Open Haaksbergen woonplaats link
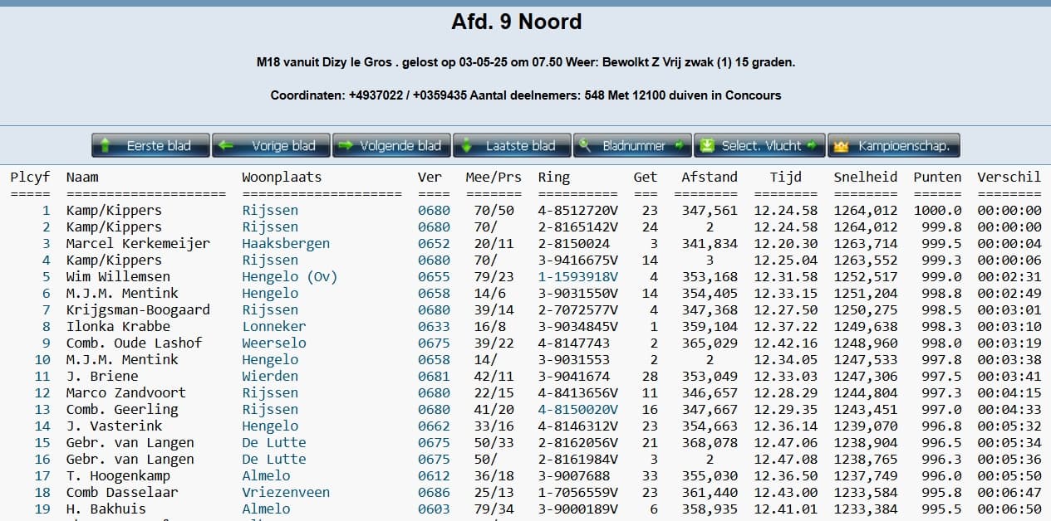Viewport: 1051px width, 521px height. 286,244
